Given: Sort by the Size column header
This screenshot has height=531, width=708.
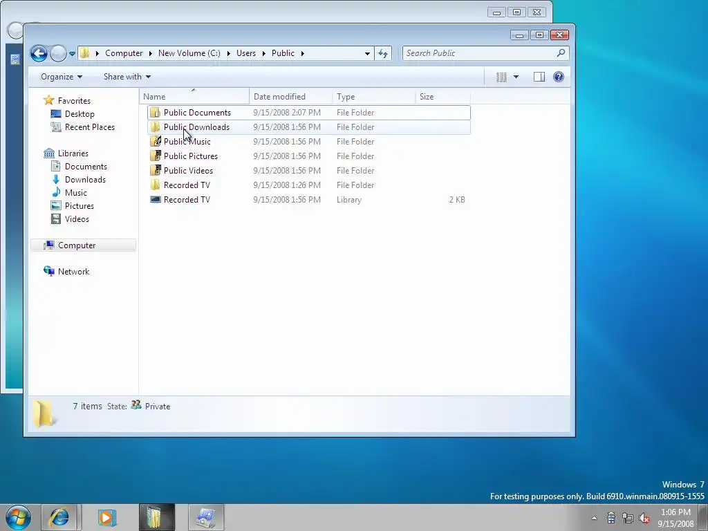Looking at the screenshot, I should [443, 96].
